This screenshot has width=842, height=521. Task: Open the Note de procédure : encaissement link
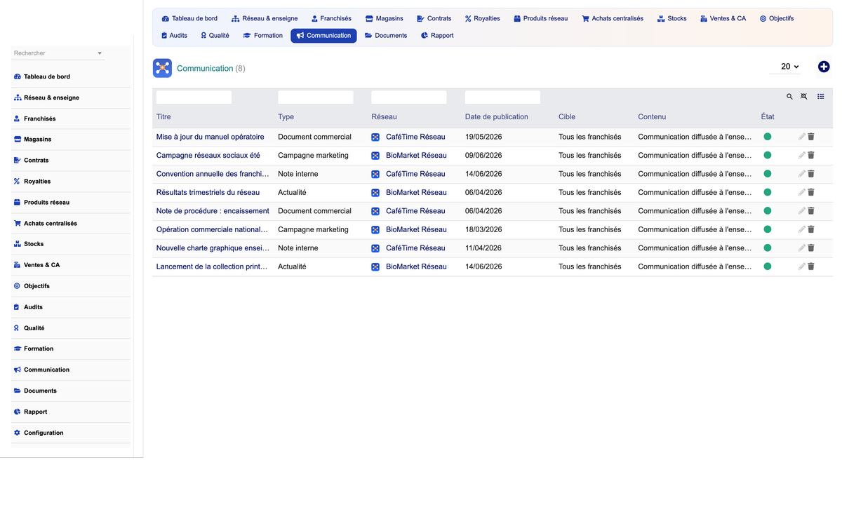coord(213,211)
